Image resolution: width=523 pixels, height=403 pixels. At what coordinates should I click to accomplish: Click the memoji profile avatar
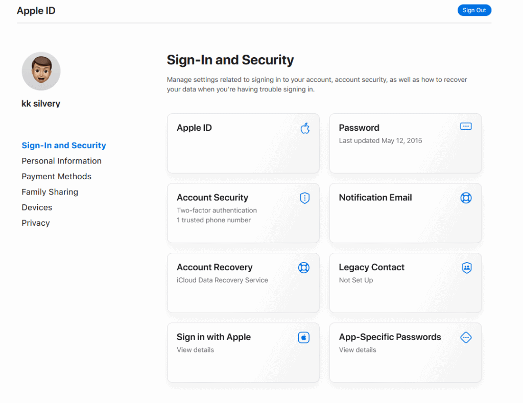point(41,71)
